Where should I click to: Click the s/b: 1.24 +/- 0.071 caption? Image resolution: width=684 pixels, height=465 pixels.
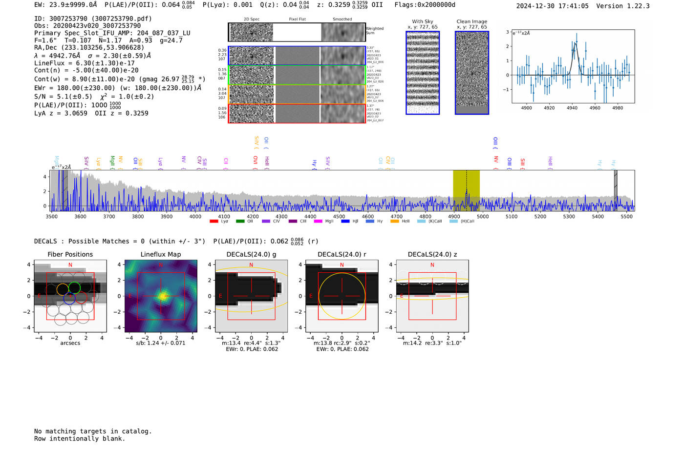[161, 343]
